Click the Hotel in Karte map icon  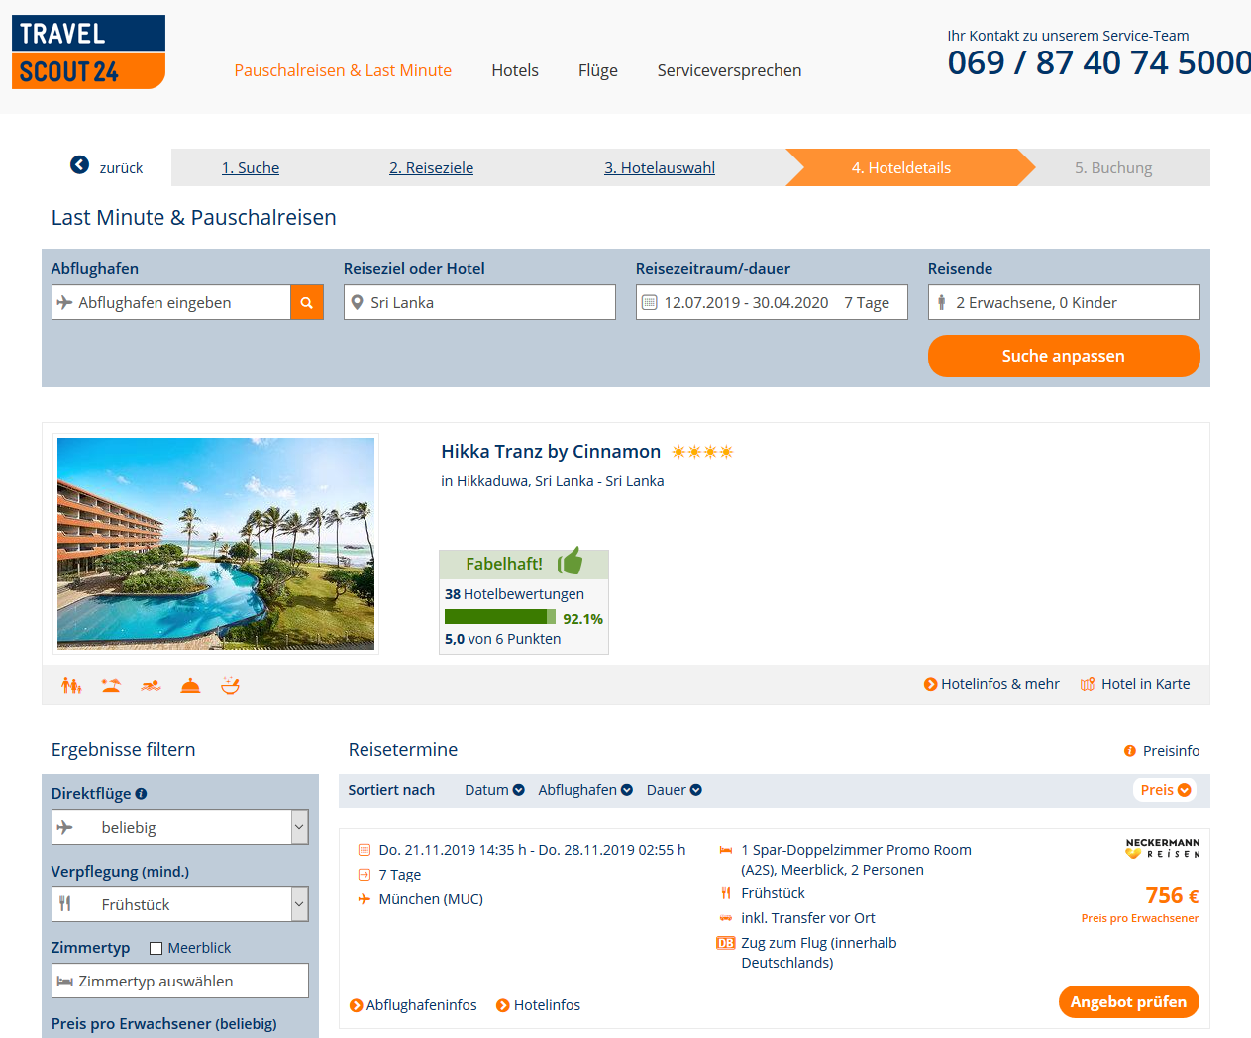1088,684
